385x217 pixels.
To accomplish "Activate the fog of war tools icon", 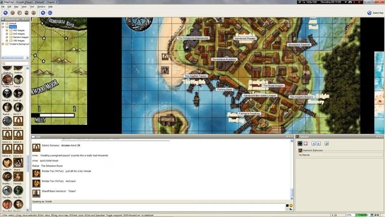I will coord(26,13).
